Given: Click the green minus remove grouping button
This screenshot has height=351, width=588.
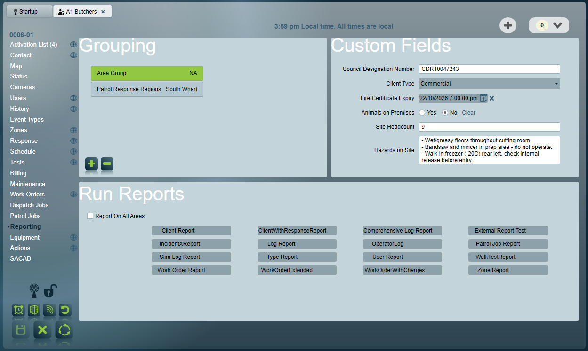Looking at the screenshot, I should click(x=107, y=164).
